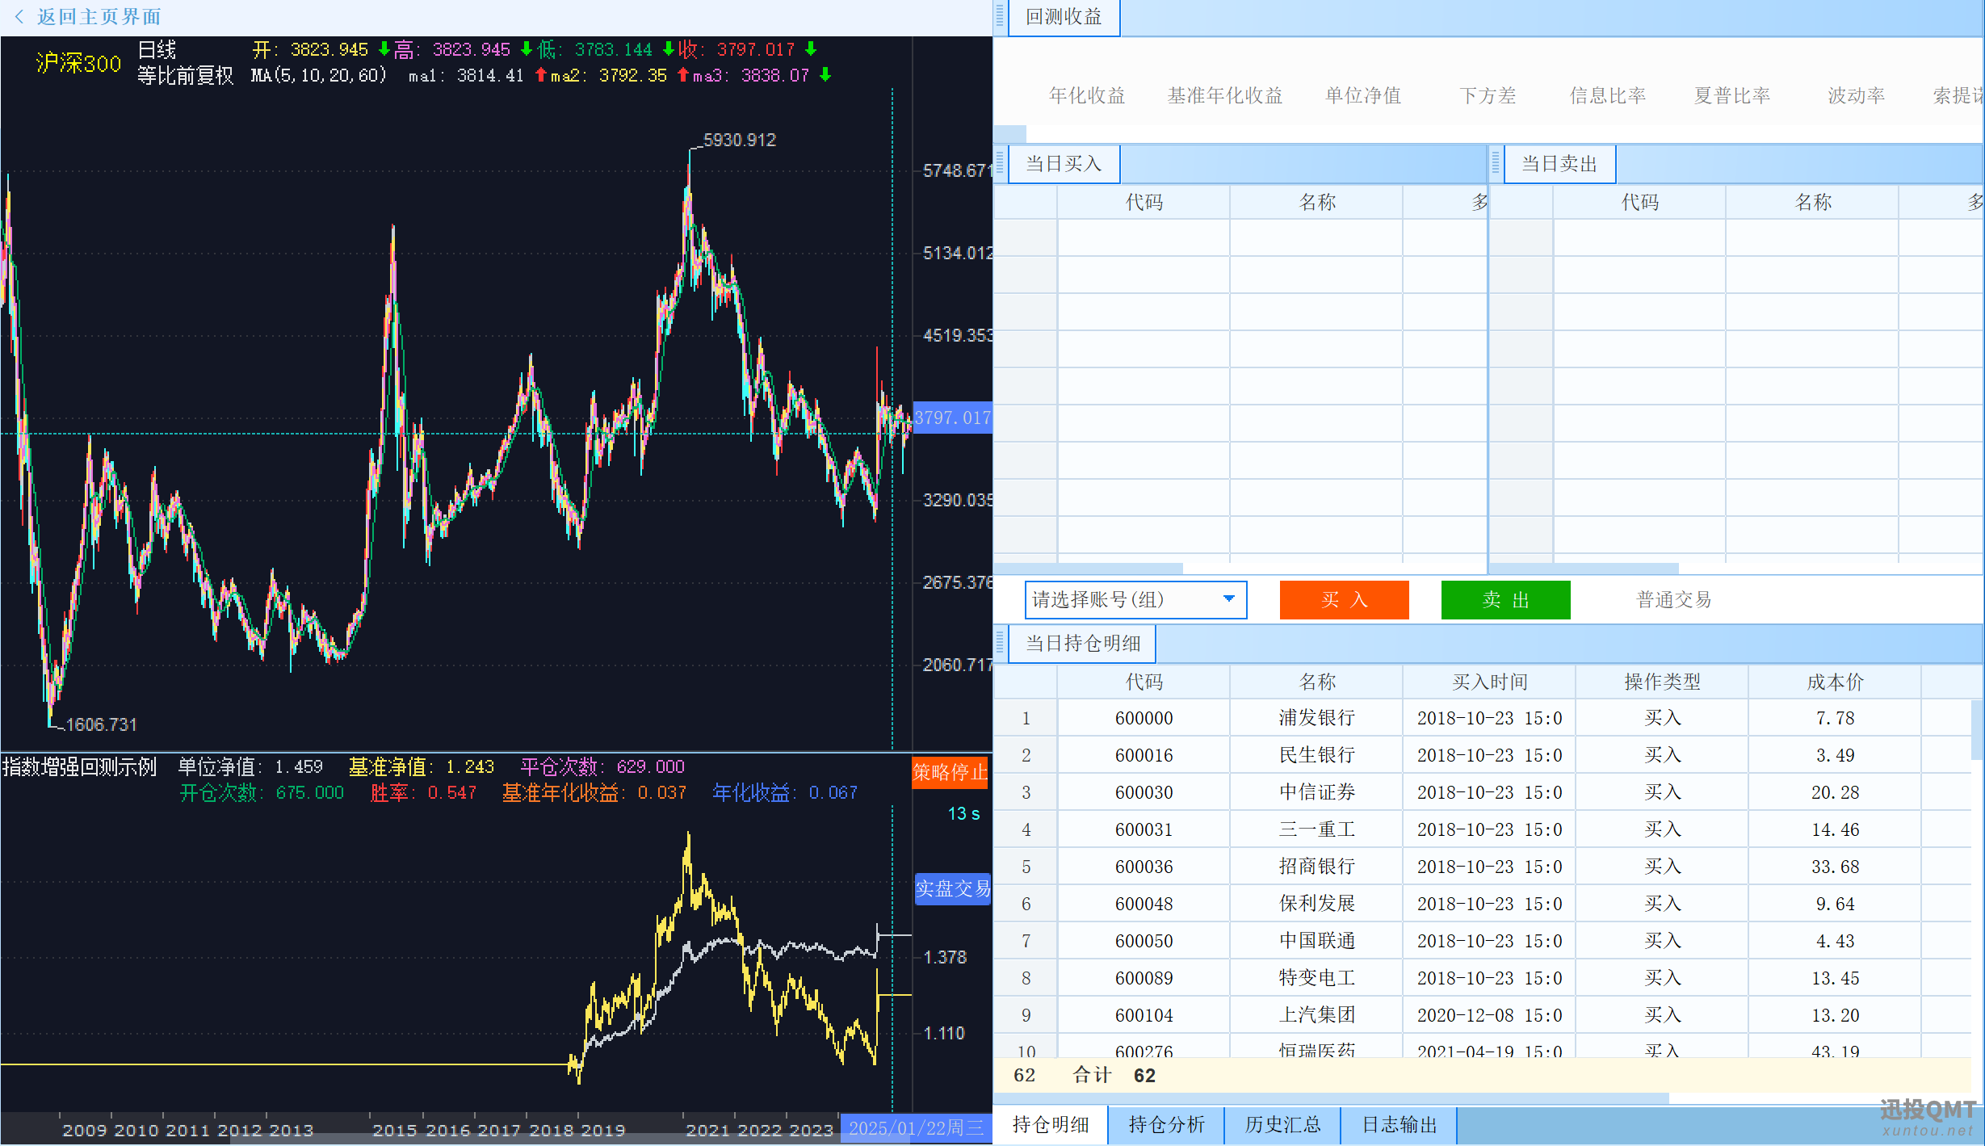Click the orange 买入 button
Viewport: 1985px width, 1146px height.
tap(1344, 600)
